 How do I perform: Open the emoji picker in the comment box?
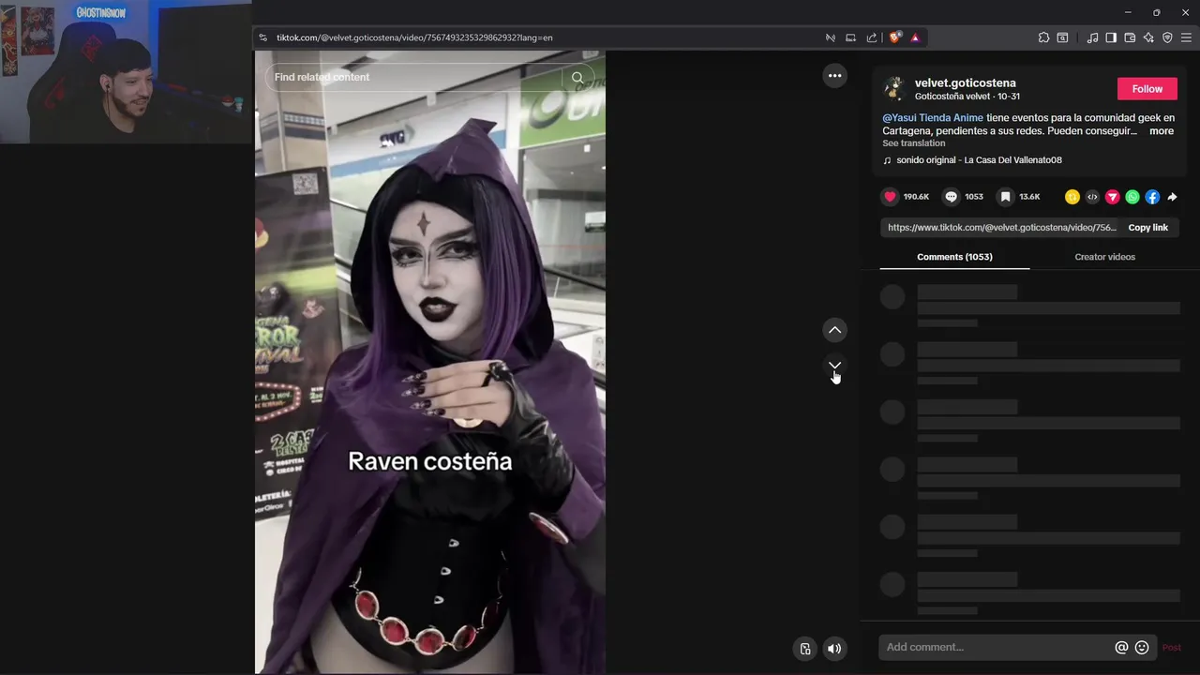[1142, 647]
